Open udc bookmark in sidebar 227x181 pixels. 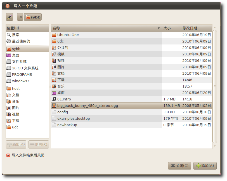click(x=27, y=127)
